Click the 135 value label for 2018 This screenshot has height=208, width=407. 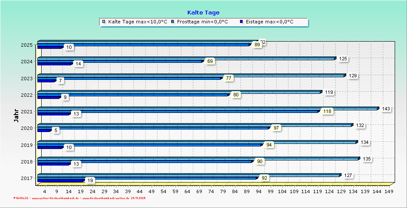[x=367, y=159]
